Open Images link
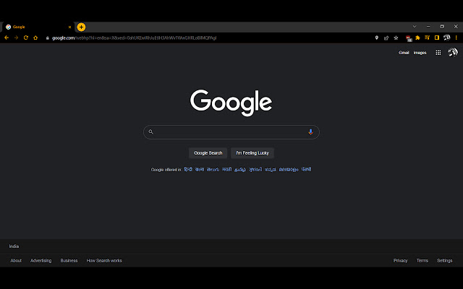This screenshot has width=463, height=289. coord(420,53)
